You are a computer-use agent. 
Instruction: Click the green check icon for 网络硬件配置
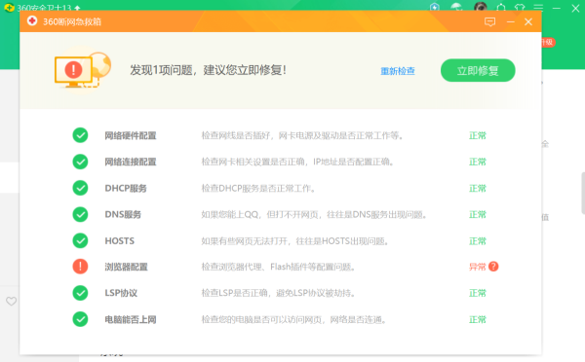click(x=80, y=135)
